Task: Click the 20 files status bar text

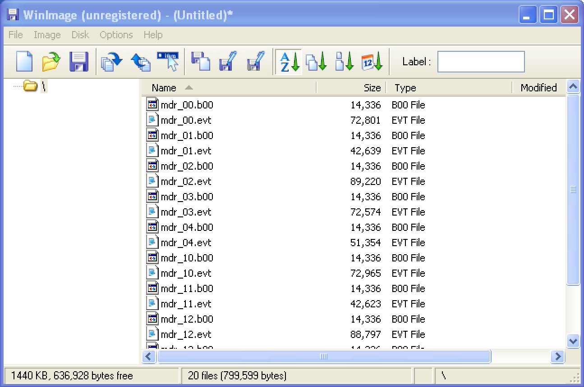Action: coord(237,376)
